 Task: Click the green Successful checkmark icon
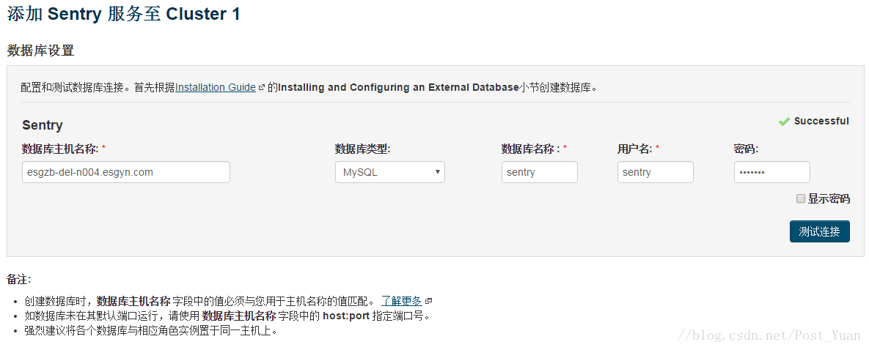pyautogui.click(x=784, y=122)
